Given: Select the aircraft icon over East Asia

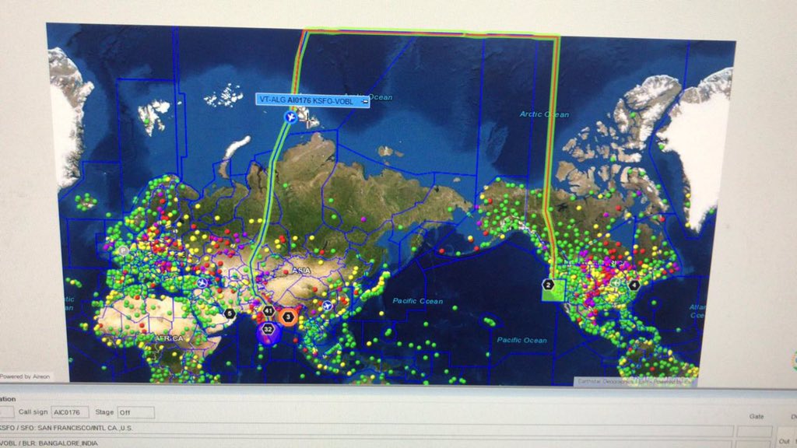Looking at the screenshot, I should [327, 306].
